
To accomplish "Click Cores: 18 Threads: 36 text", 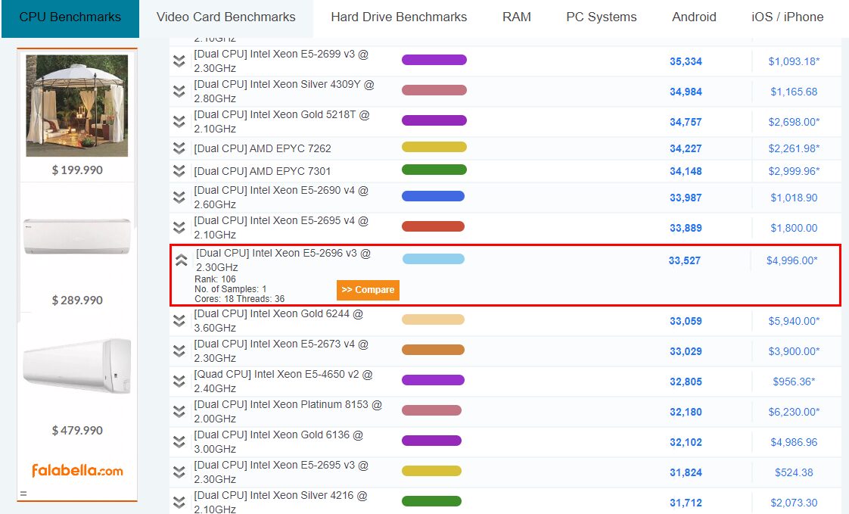I will coord(239,299).
